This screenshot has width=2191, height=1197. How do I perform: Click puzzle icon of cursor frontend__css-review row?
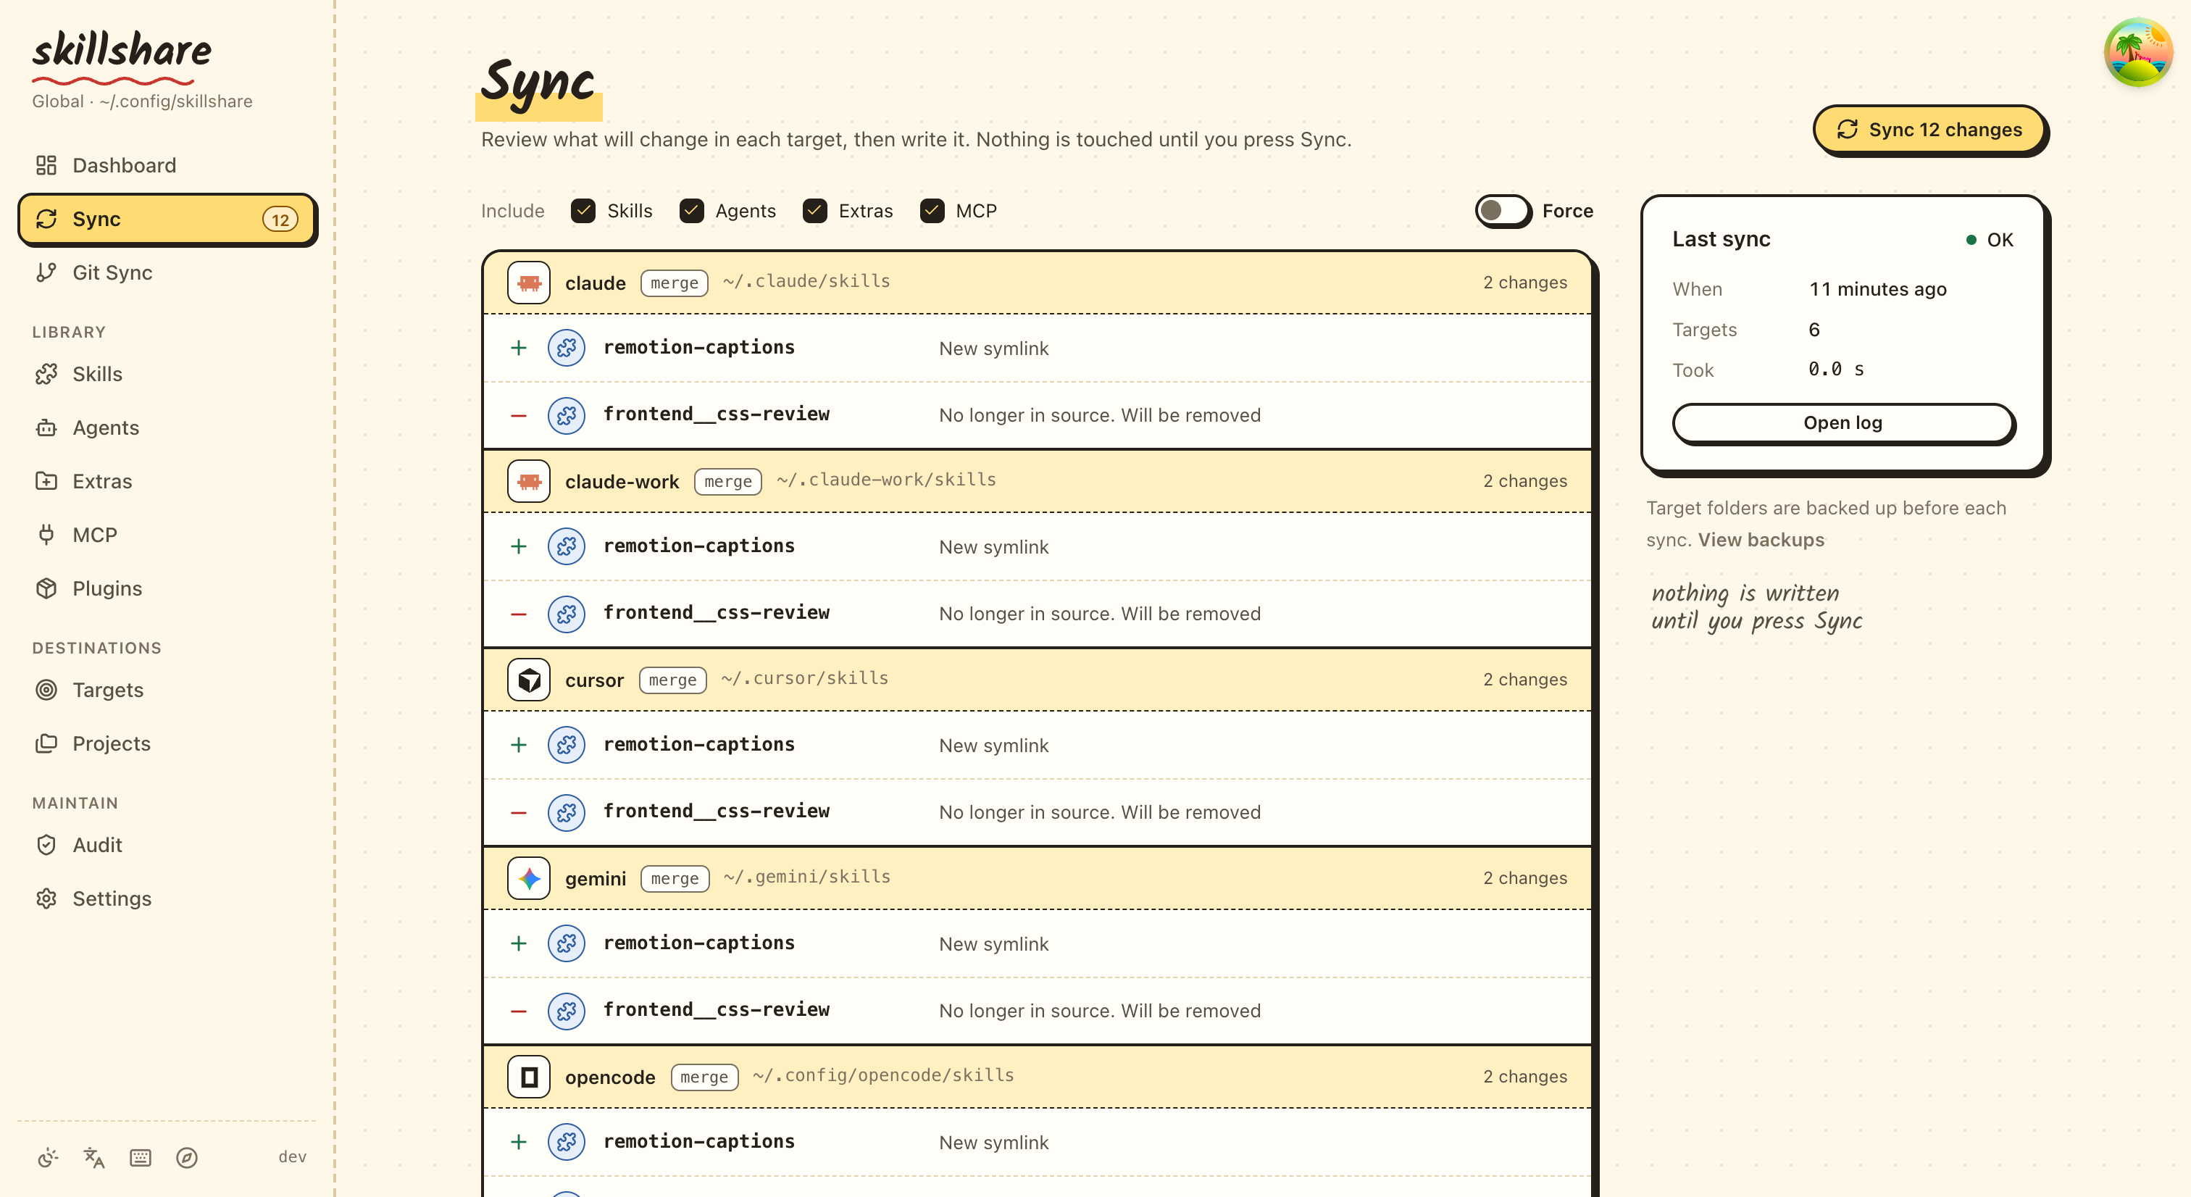[567, 812]
